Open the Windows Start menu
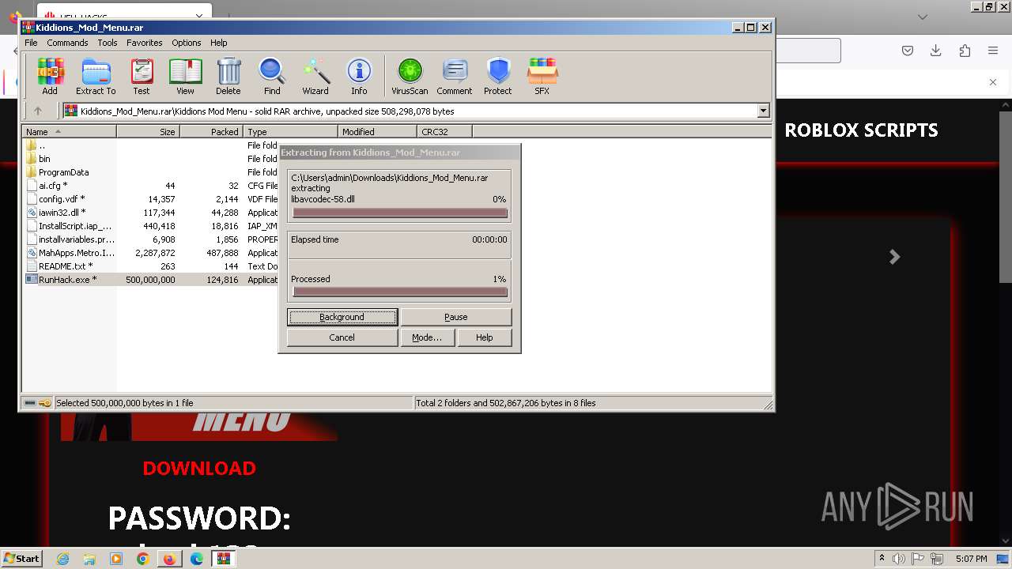1012x569 pixels. (21, 559)
